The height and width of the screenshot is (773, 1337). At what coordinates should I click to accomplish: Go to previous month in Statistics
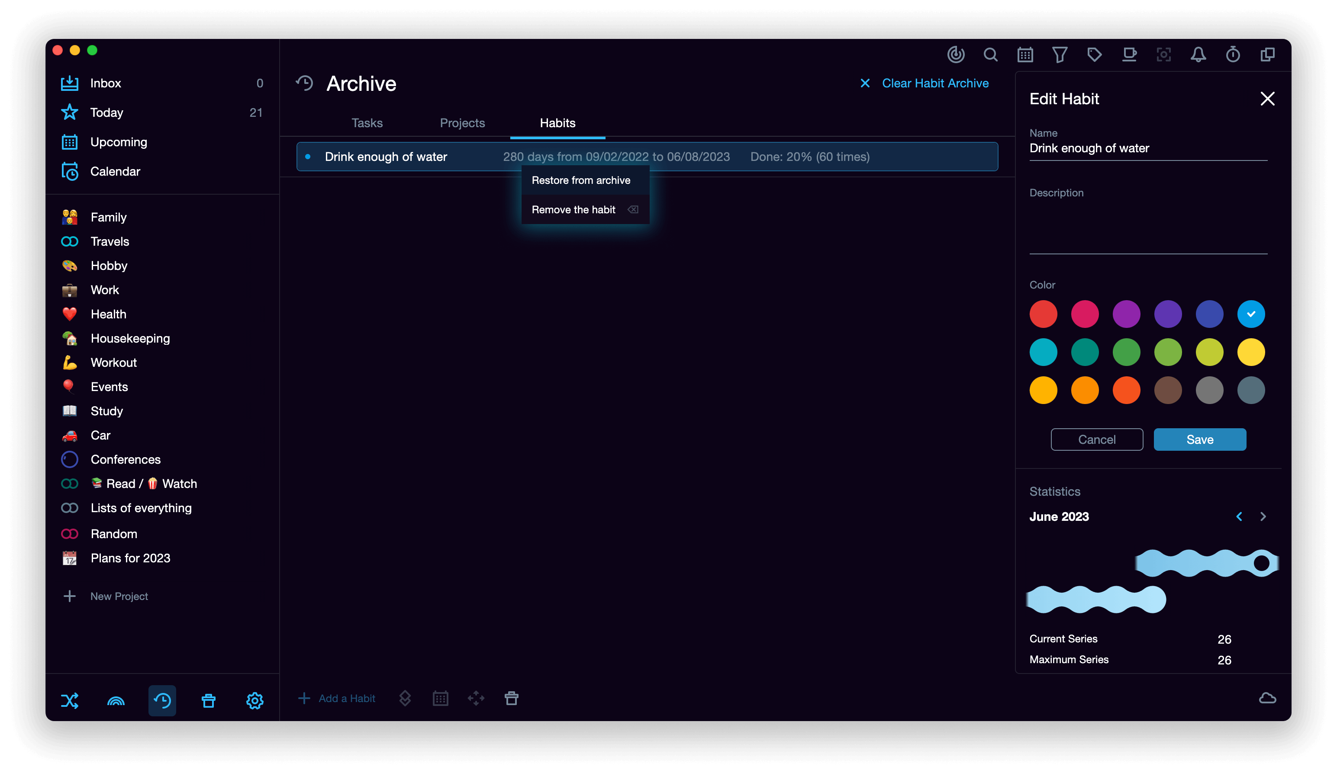1239,516
